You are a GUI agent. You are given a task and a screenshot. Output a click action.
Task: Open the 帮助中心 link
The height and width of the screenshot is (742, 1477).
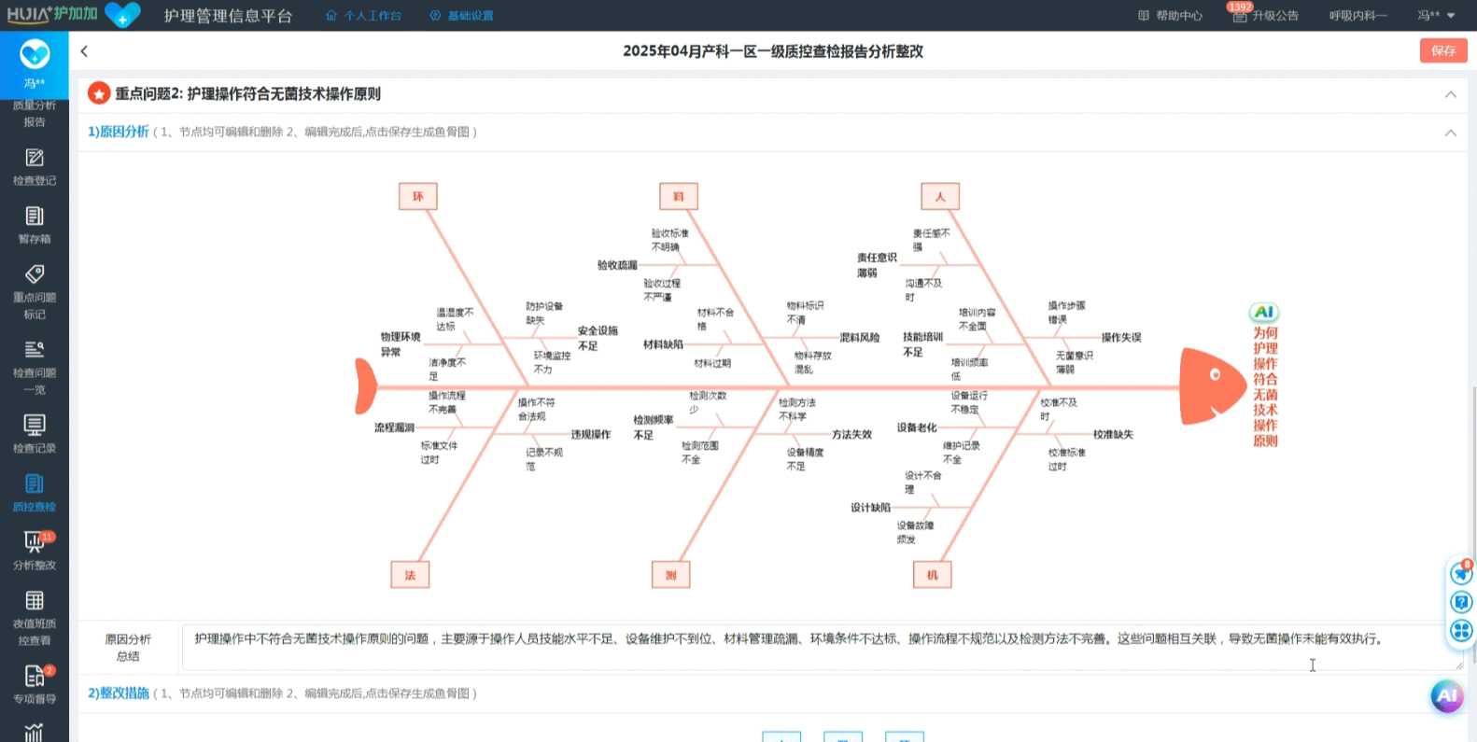tap(1171, 16)
